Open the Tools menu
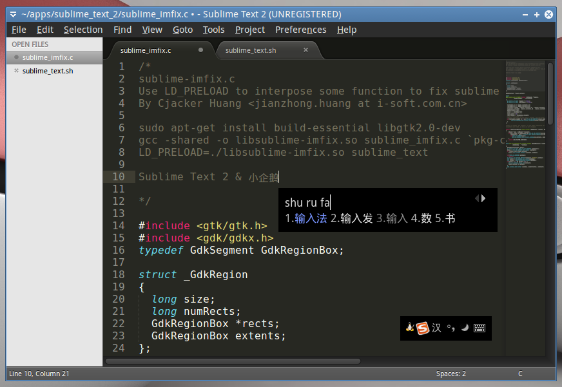Viewport: 562px width, 387px height. (x=213, y=30)
